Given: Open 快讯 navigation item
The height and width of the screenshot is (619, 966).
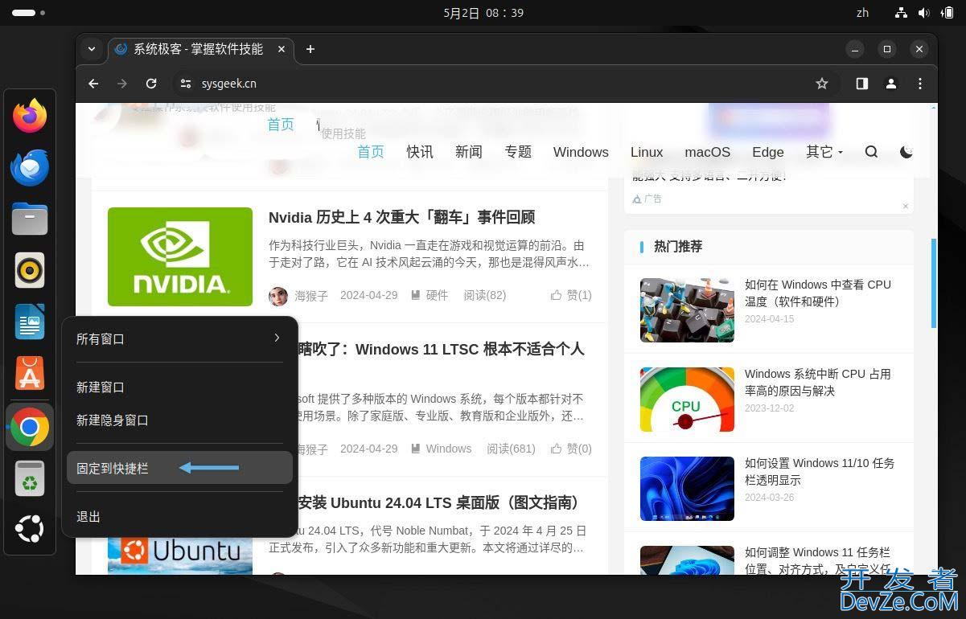Looking at the screenshot, I should pos(420,152).
